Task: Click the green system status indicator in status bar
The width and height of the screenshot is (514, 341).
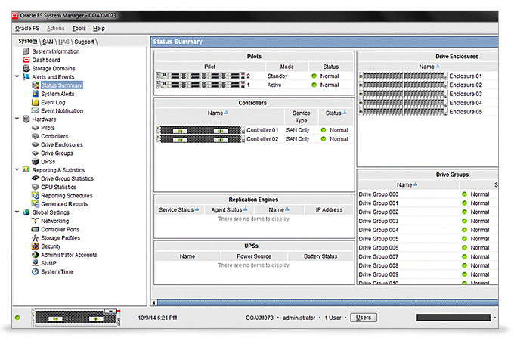Action: (17, 318)
